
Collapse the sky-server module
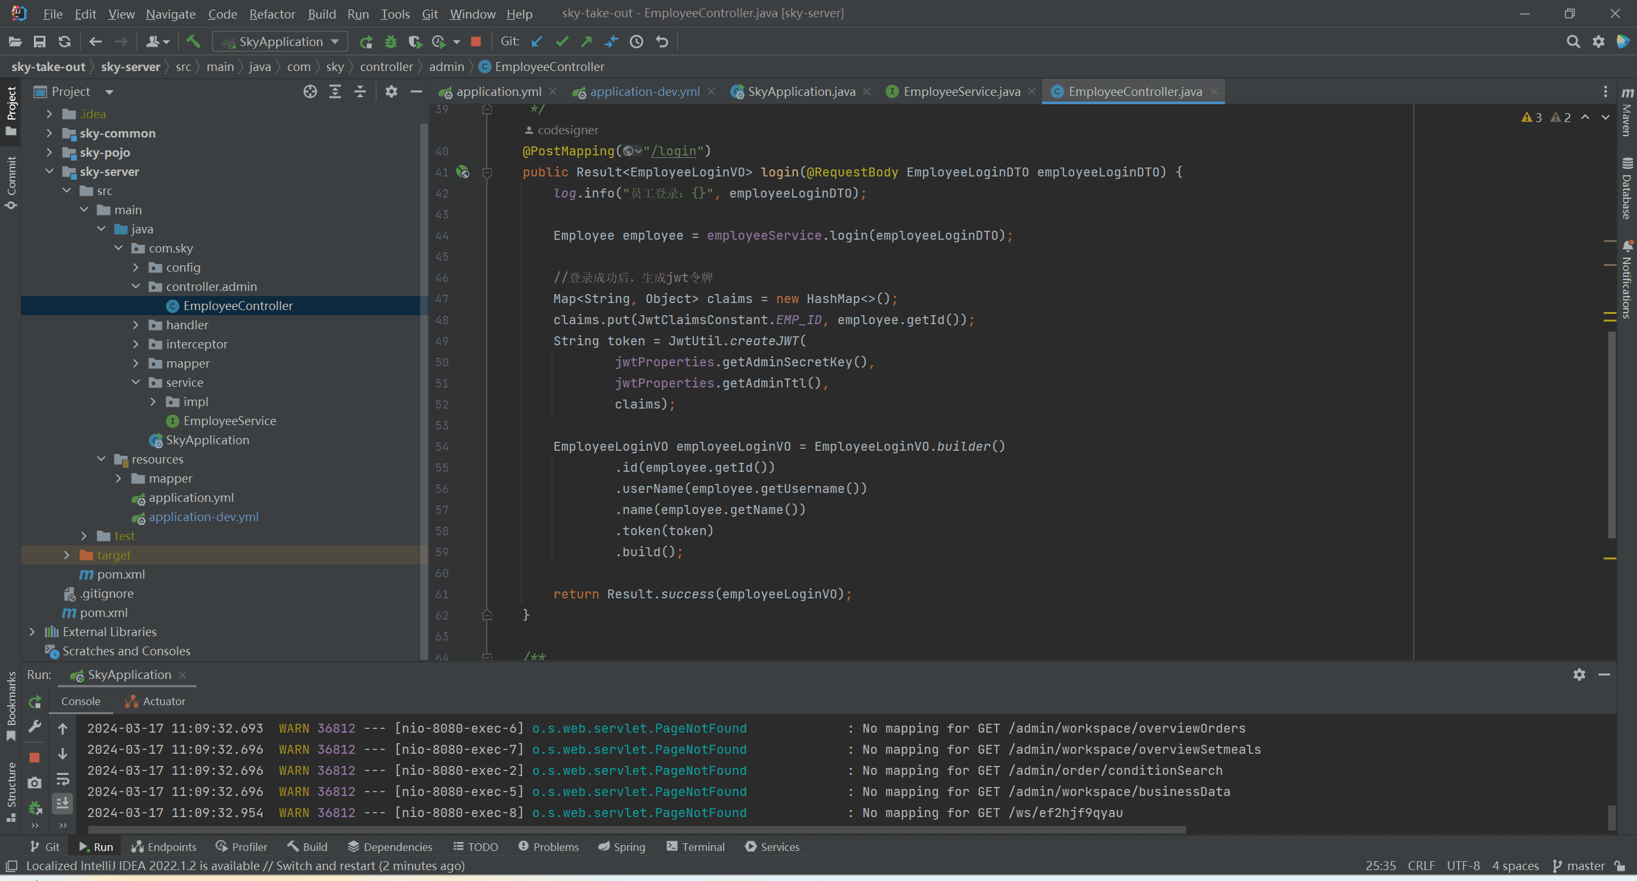click(49, 171)
